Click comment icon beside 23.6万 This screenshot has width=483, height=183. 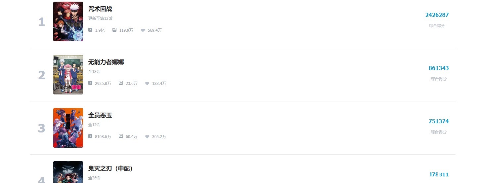pos(121,83)
